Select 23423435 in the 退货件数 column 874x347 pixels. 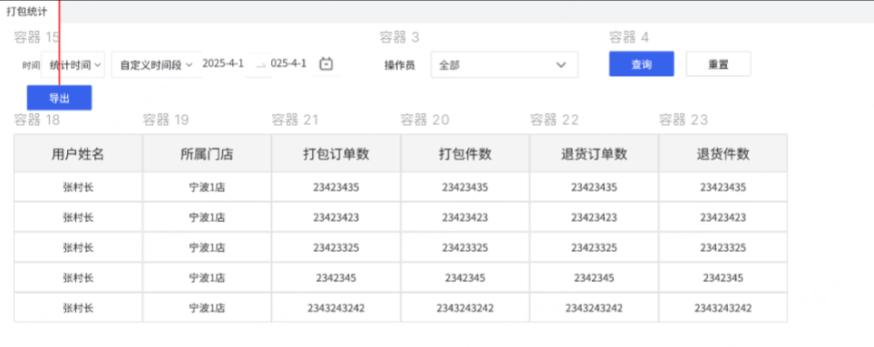(x=723, y=188)
